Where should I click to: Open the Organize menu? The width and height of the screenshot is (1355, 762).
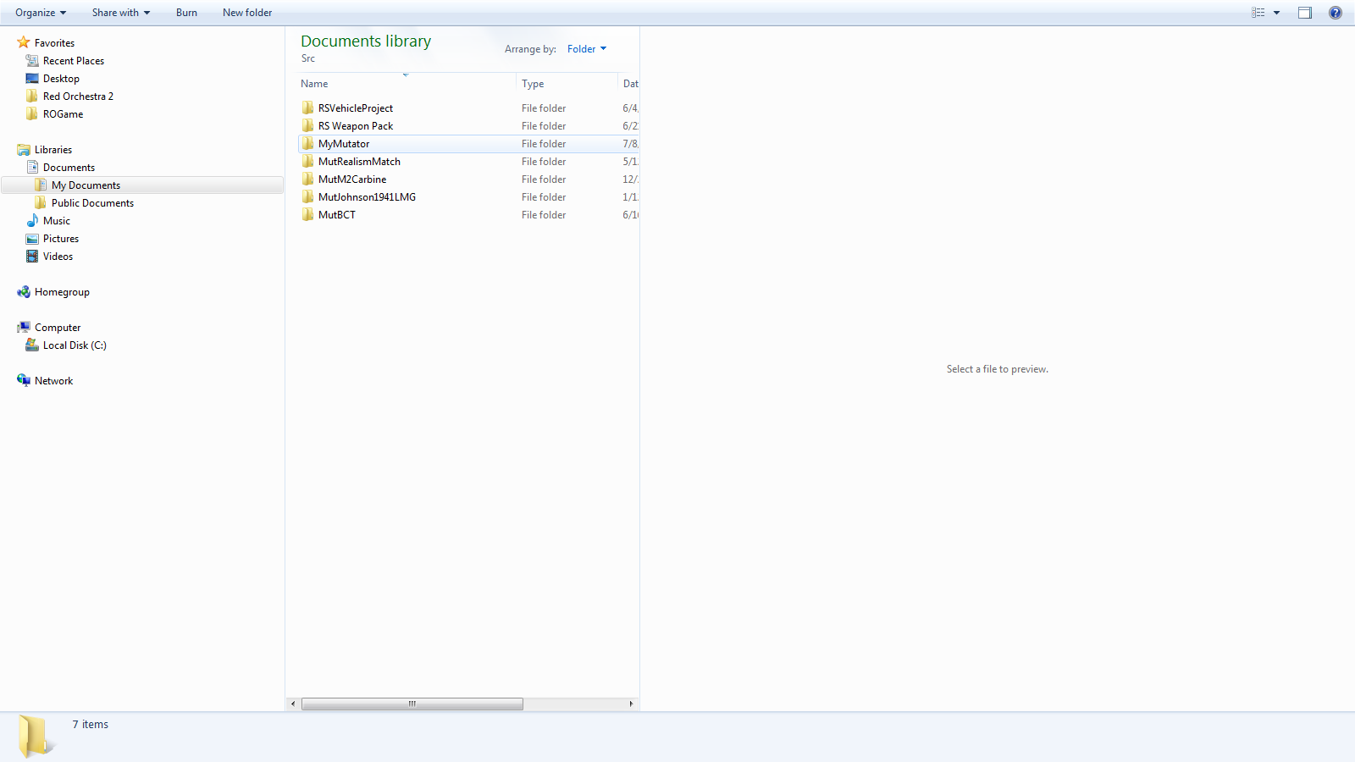pos(41,13)
